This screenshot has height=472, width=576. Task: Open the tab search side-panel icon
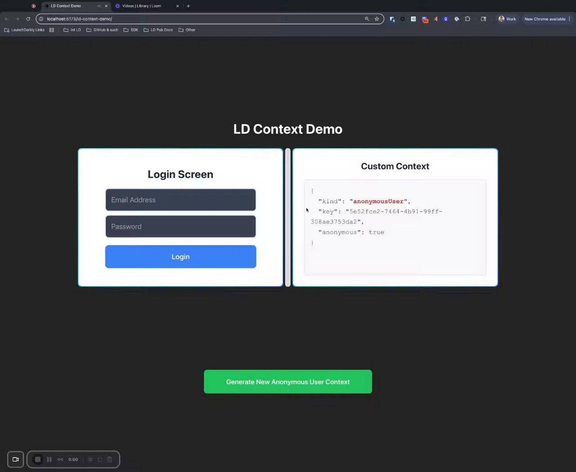pos(483,19)
